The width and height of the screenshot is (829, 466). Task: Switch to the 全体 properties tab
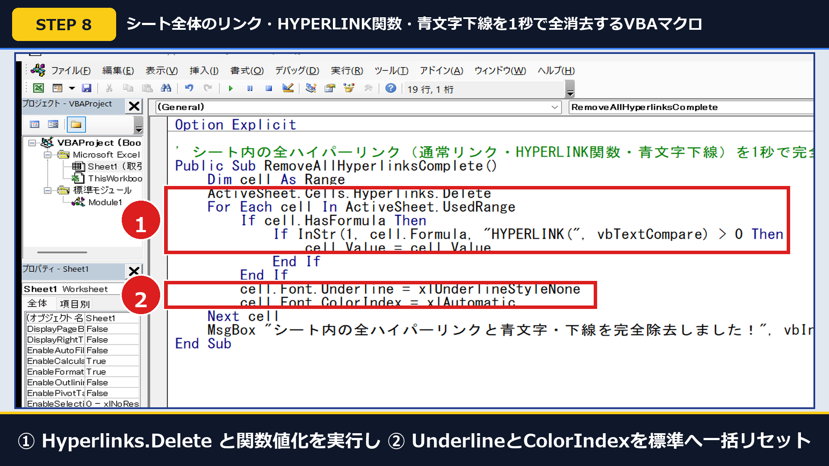tap(38, 303)
